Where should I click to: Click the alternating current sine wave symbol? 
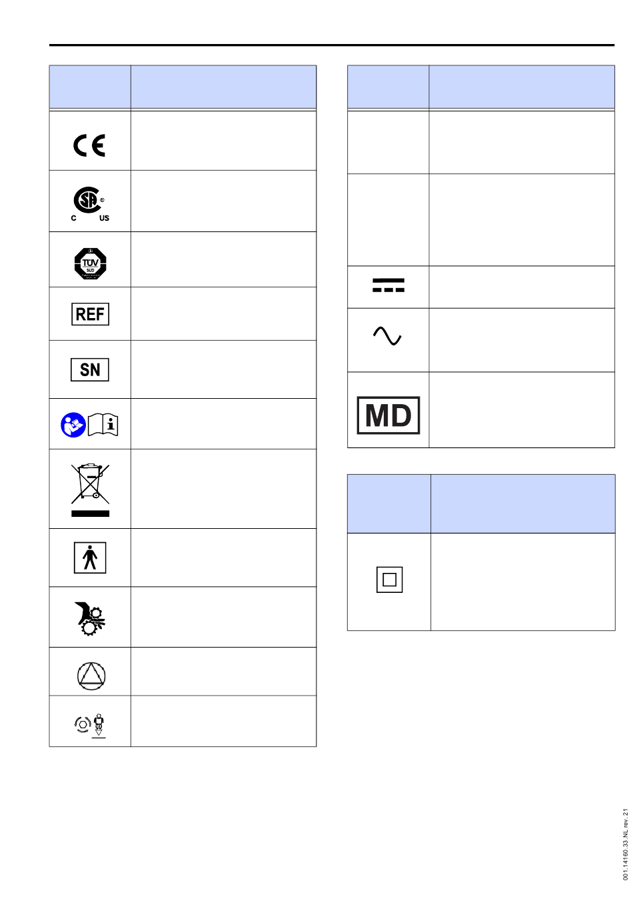click(388, 335)
